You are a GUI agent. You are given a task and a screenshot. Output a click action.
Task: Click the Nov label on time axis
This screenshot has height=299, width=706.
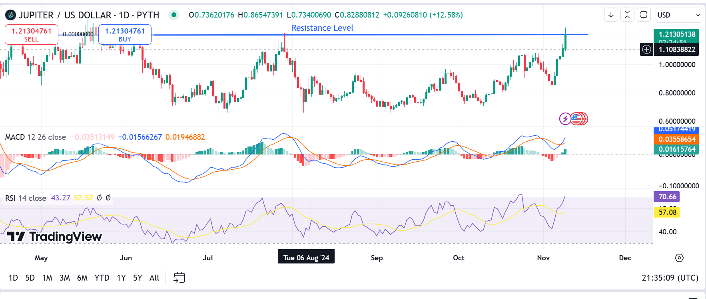coord(543,258)
